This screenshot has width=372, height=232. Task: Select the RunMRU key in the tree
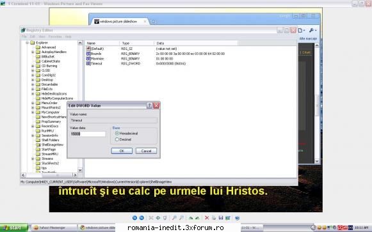coord(47,131)
